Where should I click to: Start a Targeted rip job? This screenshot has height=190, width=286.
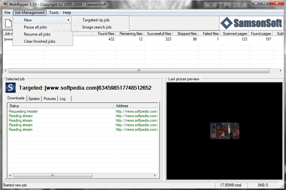[x=96, y=20]
